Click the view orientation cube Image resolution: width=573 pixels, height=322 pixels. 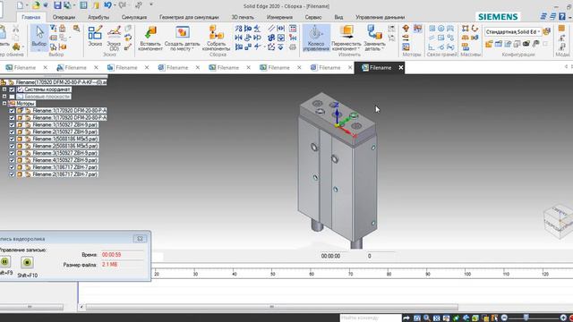pyautogui.click(x=559, y=221)
